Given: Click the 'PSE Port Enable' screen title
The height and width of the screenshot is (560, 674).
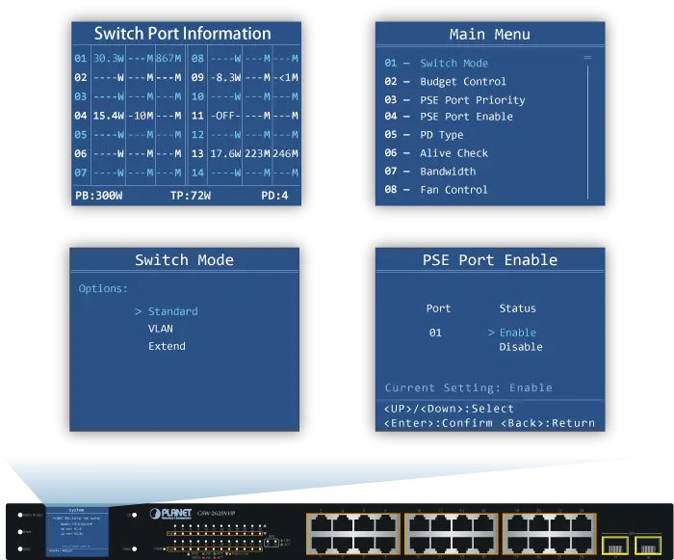Looking at the screenshot, I should pos(489,260).
